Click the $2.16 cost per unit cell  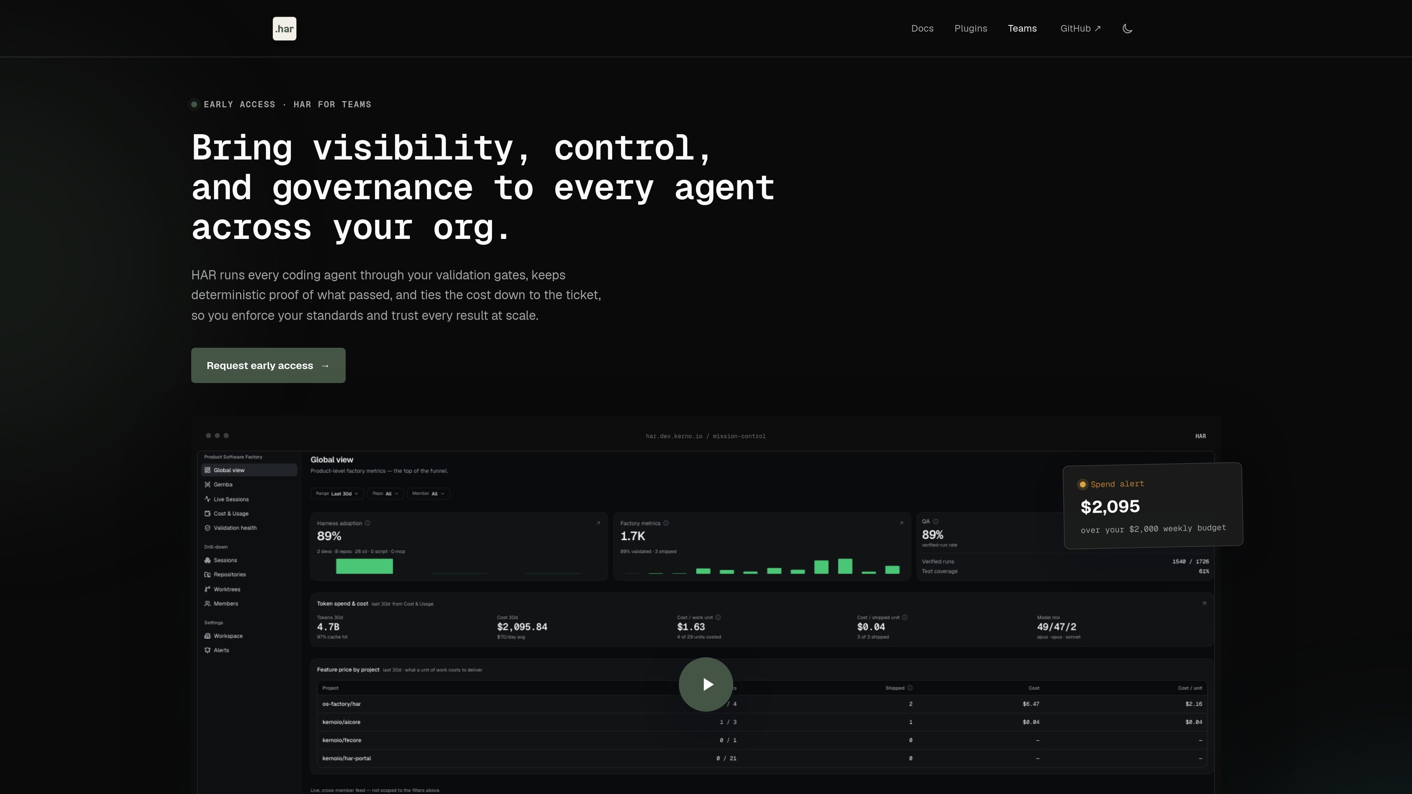pyautogui.click(x=1194, y=704)
